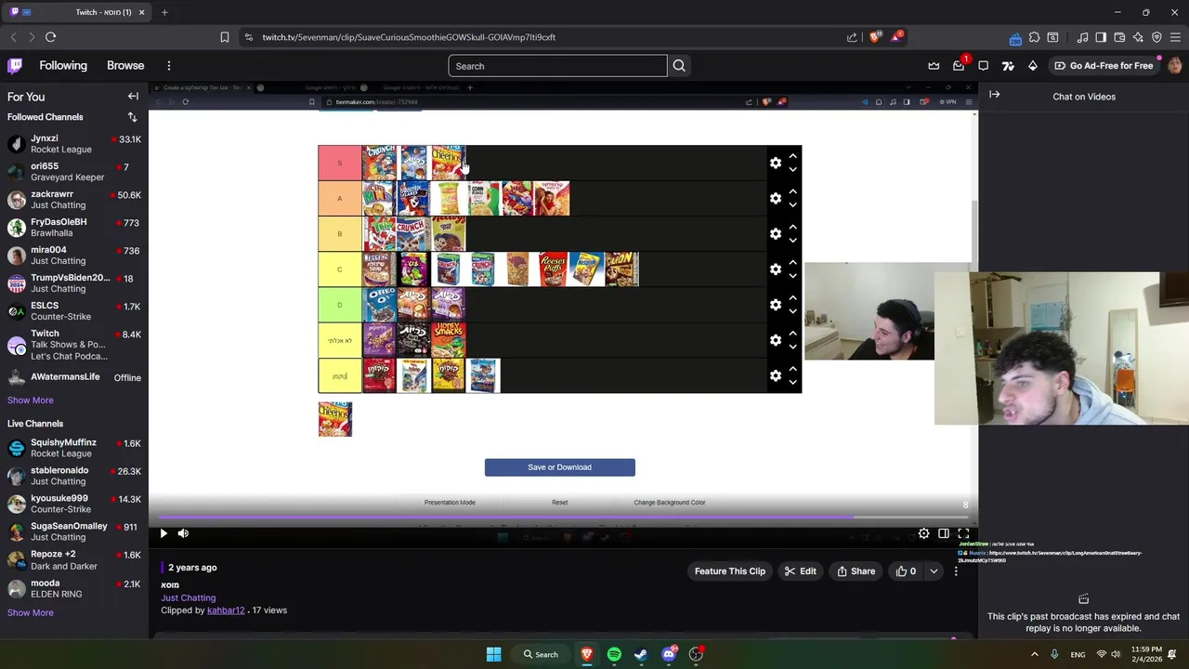Screen dimensions: 1189x669
Task: Open zackrawrr channel in sidebar
Action: 74,200
